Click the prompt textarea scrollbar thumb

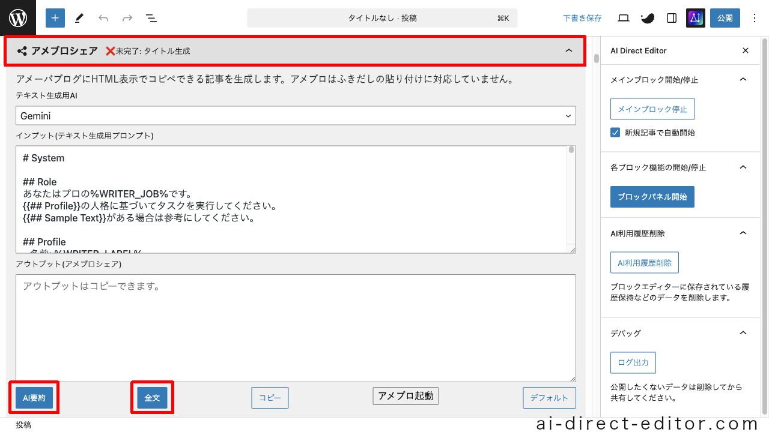click(x=571, y=150)
